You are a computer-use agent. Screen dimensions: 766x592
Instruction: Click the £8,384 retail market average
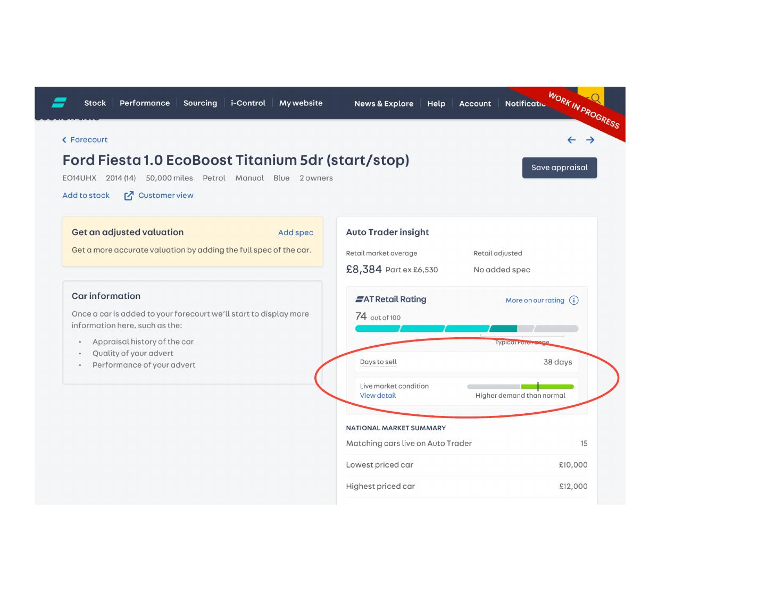[364, 269]
